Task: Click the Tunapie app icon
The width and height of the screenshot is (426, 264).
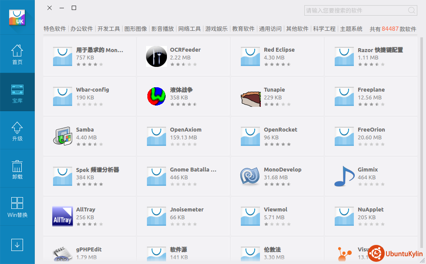Action: 250,99
